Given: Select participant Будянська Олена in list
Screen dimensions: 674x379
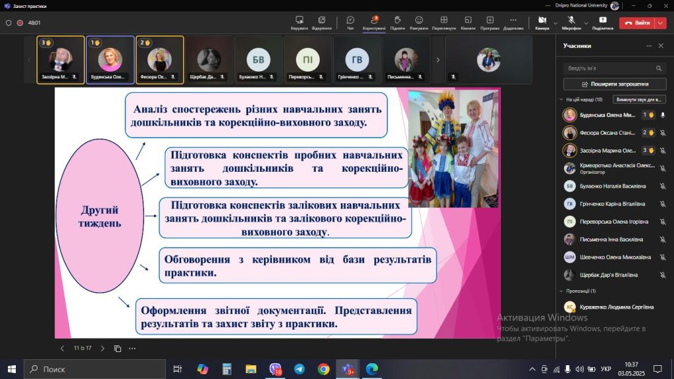Looking at the screenshot, I should tap(615, 114).
